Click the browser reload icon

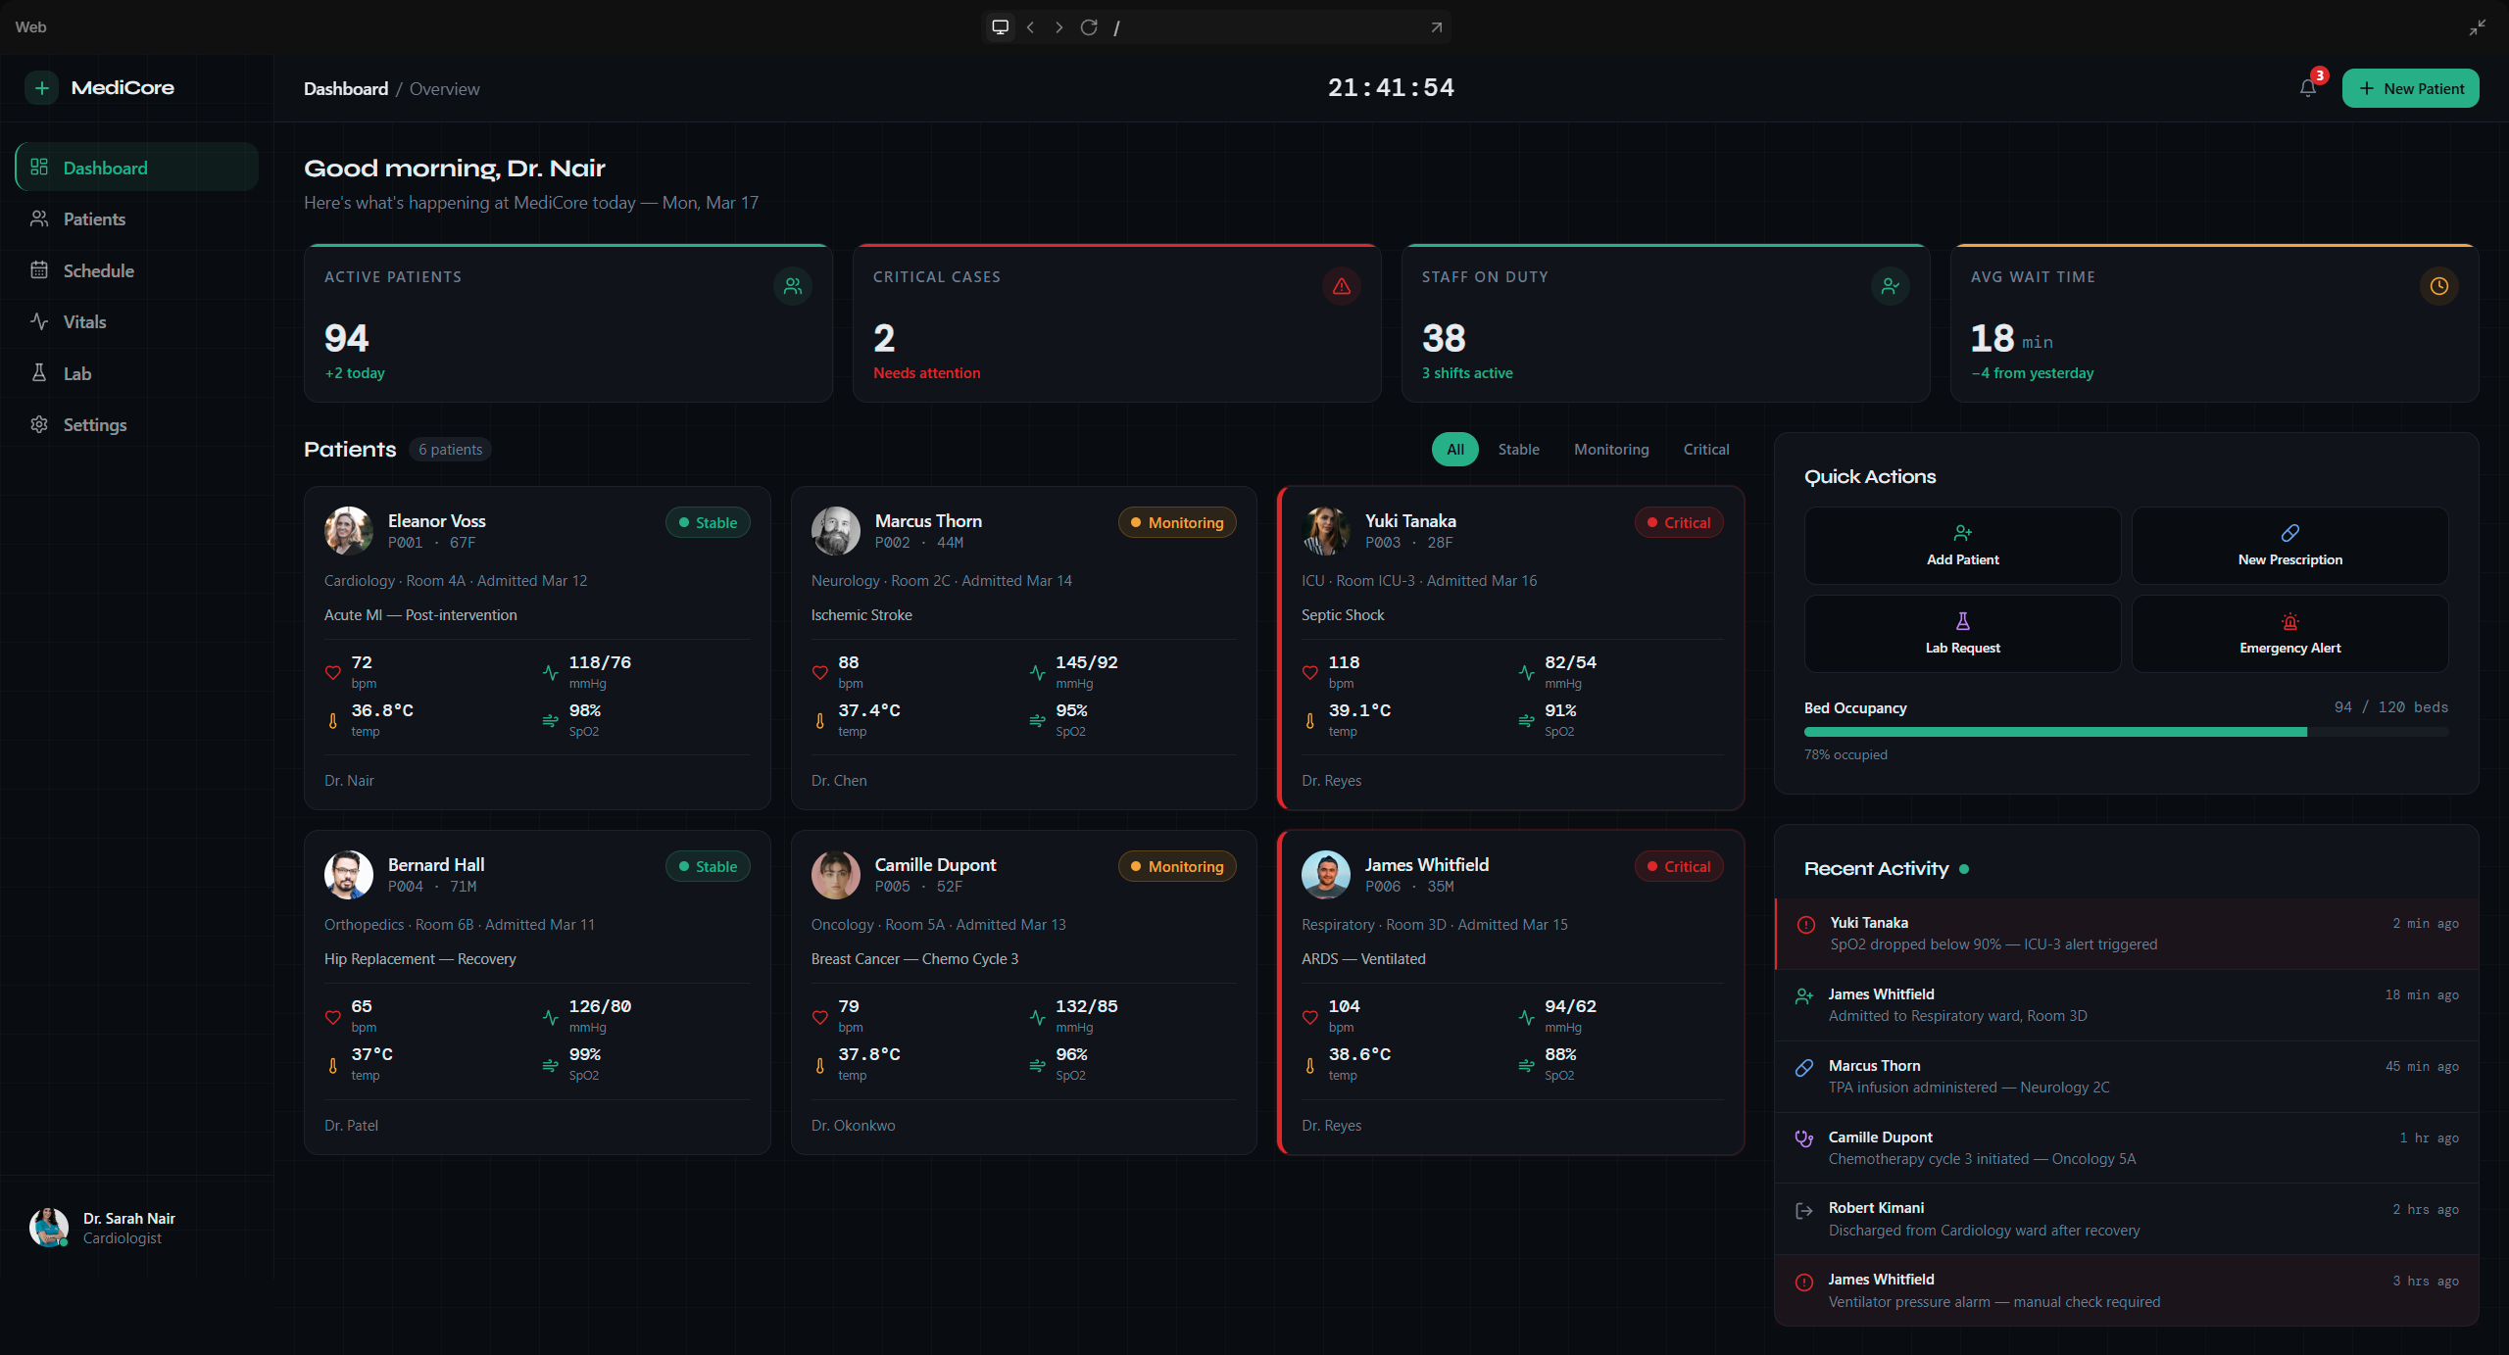1088,27
